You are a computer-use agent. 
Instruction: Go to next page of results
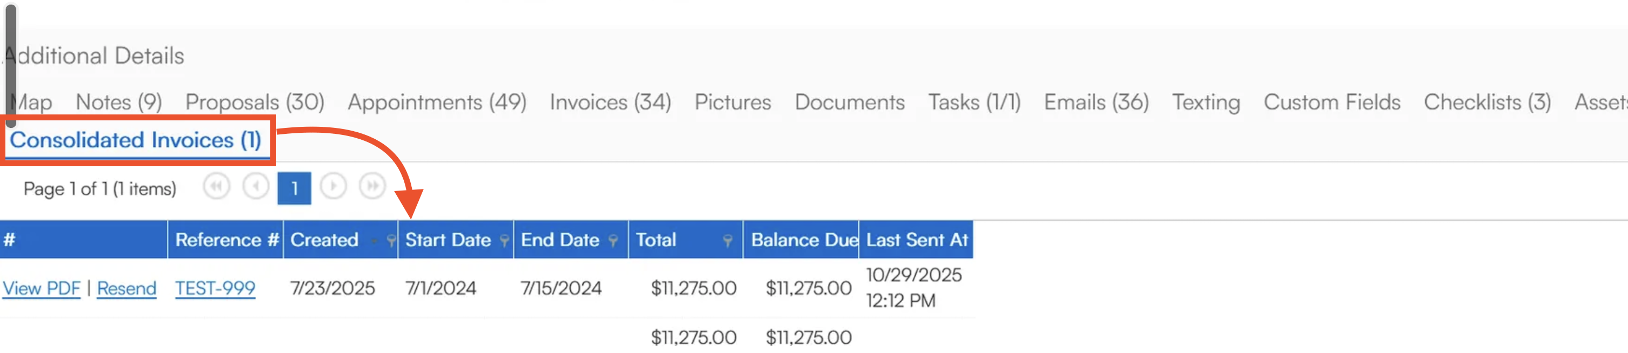(x=333, y=187)
